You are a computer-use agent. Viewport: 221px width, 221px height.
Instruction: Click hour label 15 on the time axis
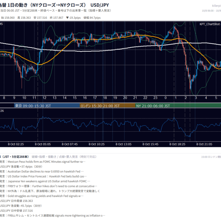(x=75, y=98)
